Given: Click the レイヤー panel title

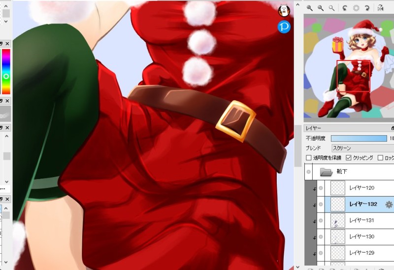Looking at the screenshot, I should pos(313,128).
